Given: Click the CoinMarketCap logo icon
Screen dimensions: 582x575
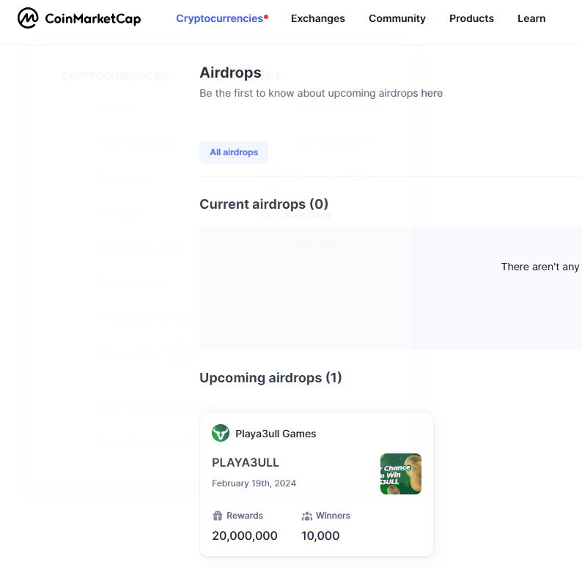Looking at the screenshot, I should (x=28, y=18).
